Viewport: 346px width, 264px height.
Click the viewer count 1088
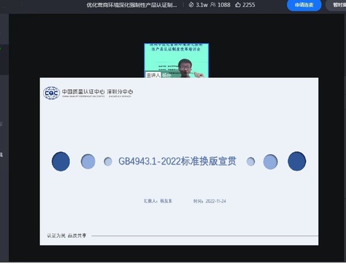[x=224, y=5]
